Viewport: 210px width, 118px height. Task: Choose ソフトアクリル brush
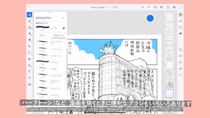coord(50,75)
